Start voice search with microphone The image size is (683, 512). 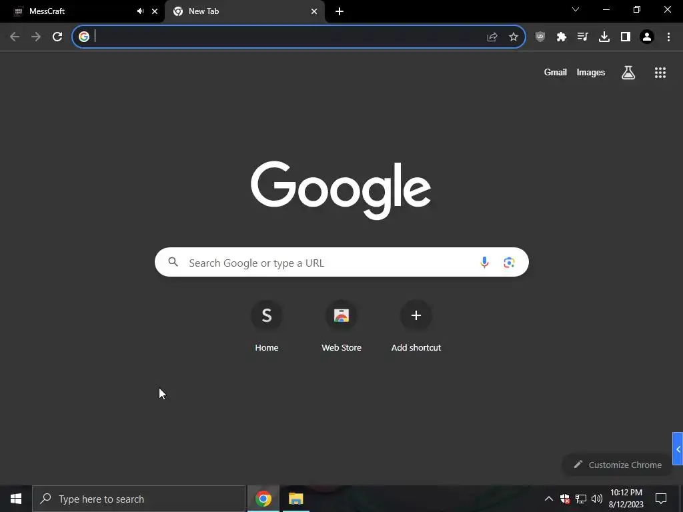[484, 262]
